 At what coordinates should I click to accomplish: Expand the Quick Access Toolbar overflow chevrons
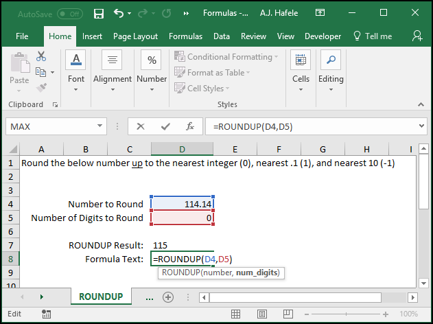[x=186, y=13]
